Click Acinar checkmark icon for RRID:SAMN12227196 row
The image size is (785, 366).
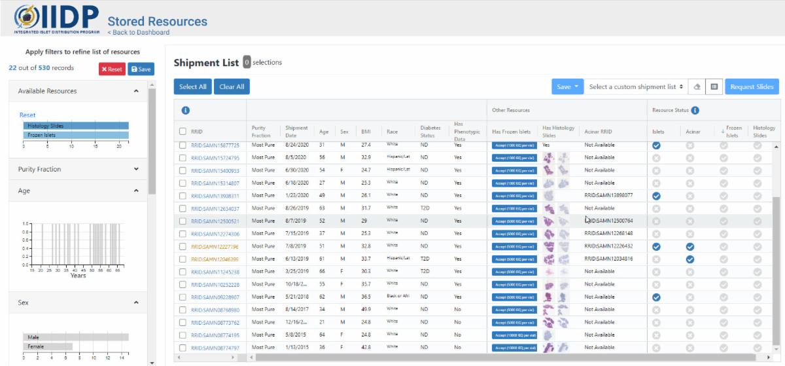click(x=689, y=247)
